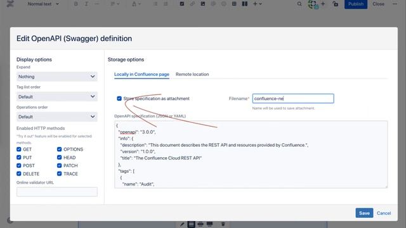The image size is (406, 228).
Task: Open the Tag list order dropdown
Action: [x=57, y=97]
